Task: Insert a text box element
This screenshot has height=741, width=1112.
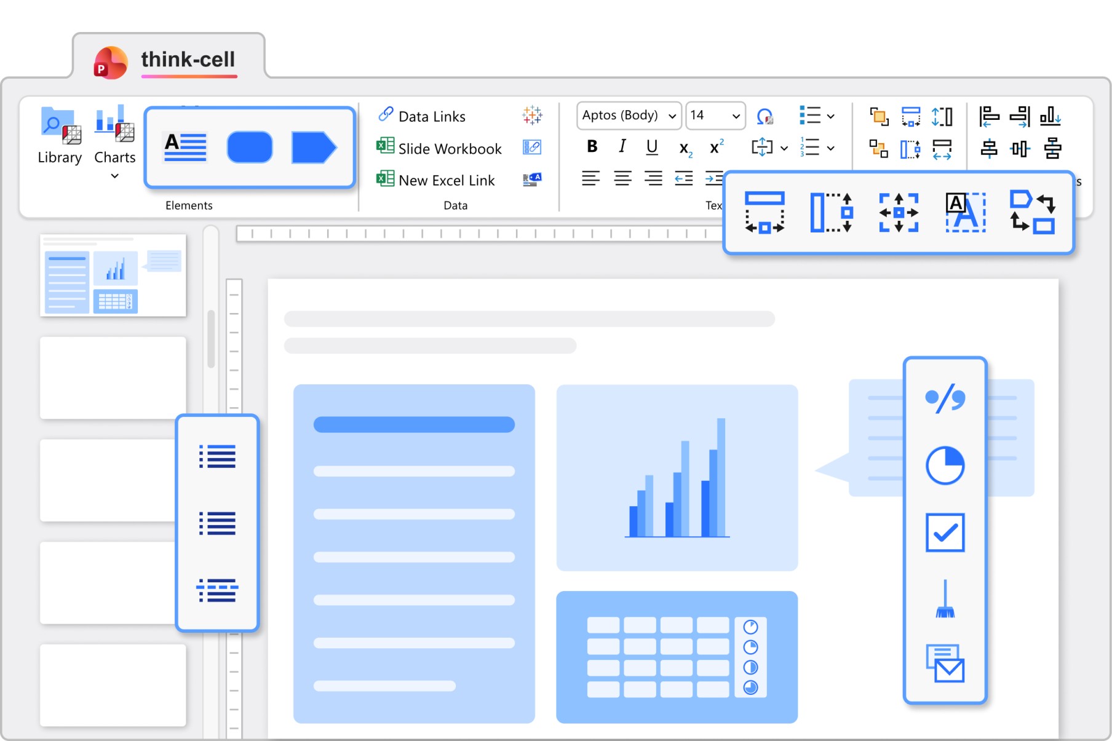Action: (x=185, y=148)
